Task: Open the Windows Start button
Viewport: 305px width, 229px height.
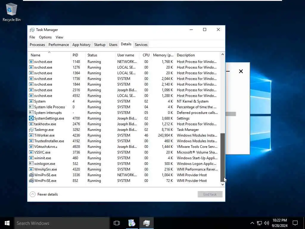Action: click(x=7, y=223)
